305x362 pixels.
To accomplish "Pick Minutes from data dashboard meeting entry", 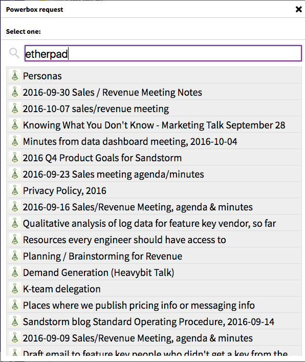I will pyautogui.click(x=154, y=141).
